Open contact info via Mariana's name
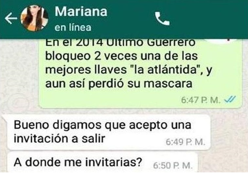 click(81, 11)
